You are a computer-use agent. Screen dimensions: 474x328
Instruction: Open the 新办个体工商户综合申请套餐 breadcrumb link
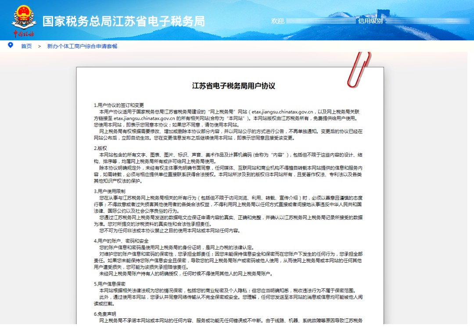(82, 46)
